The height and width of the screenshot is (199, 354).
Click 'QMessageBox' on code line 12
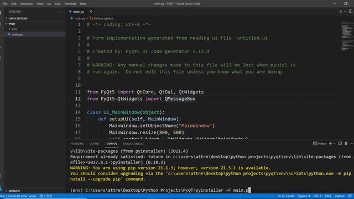(x=180, y=99)
